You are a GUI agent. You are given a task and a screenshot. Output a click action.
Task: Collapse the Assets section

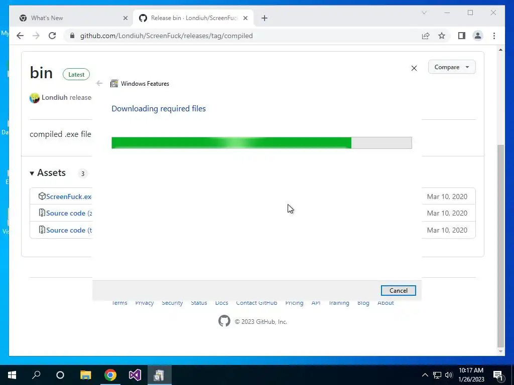(x=48, y=173)
